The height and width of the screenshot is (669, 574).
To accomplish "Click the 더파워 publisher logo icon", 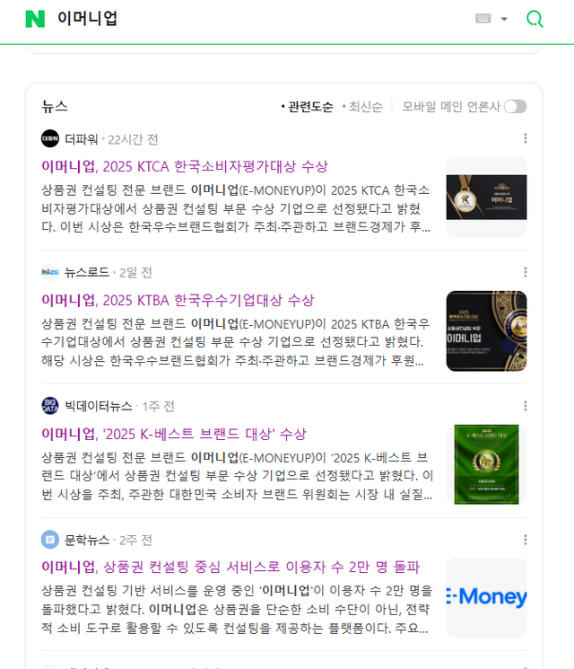I will [x=50, y=138].
